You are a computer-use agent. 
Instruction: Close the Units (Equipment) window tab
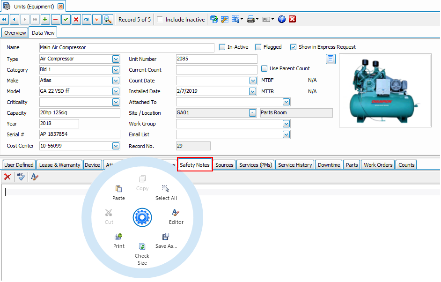(60, 6)
